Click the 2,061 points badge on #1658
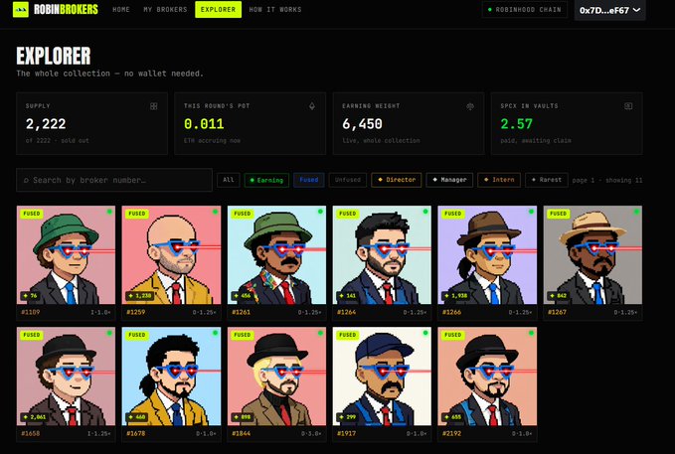 pos(35,417)
